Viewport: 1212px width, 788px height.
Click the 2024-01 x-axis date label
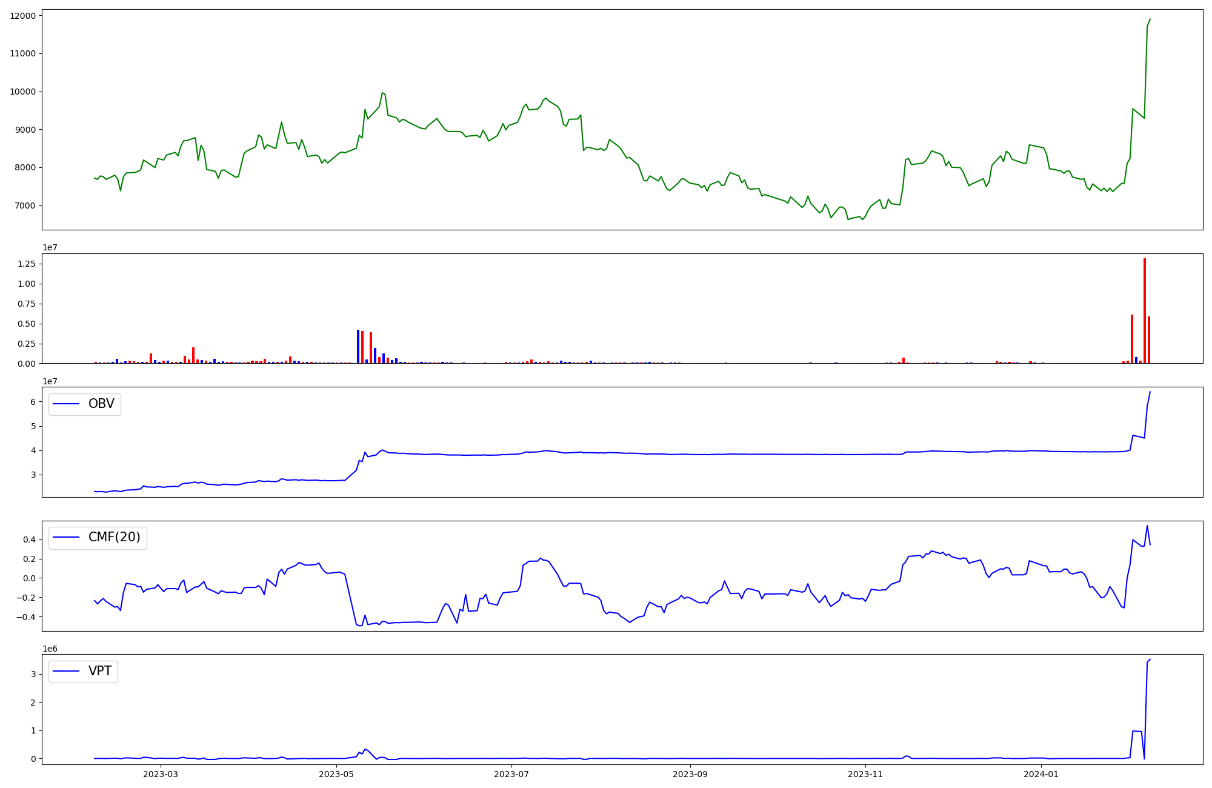(1041, 774)
